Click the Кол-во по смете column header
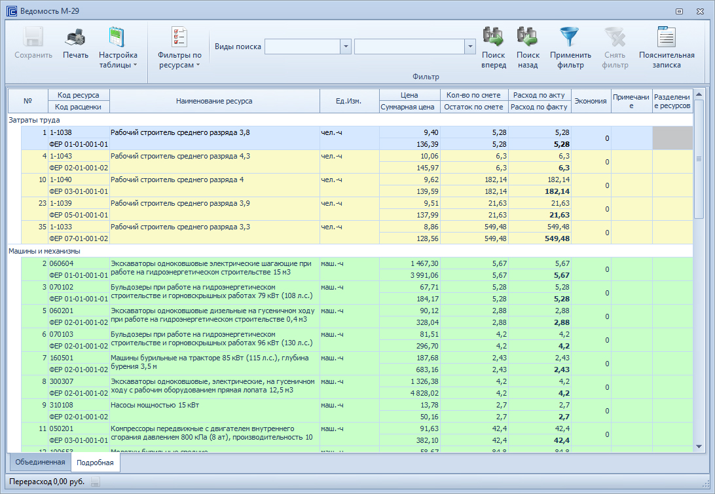Viewport: 715px width, 494px height. point(473,95)
